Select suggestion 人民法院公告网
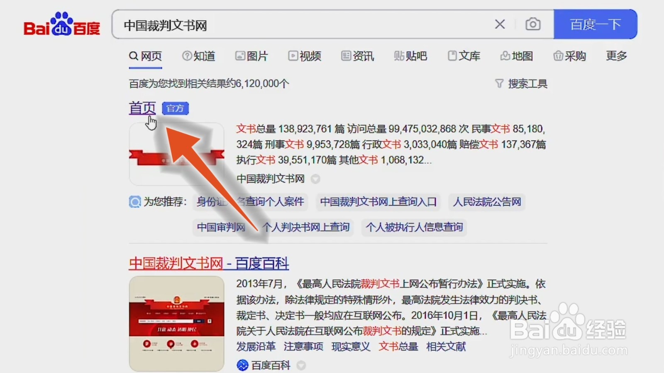The height and width of the screenshot is (373, 664). point(487,202)
